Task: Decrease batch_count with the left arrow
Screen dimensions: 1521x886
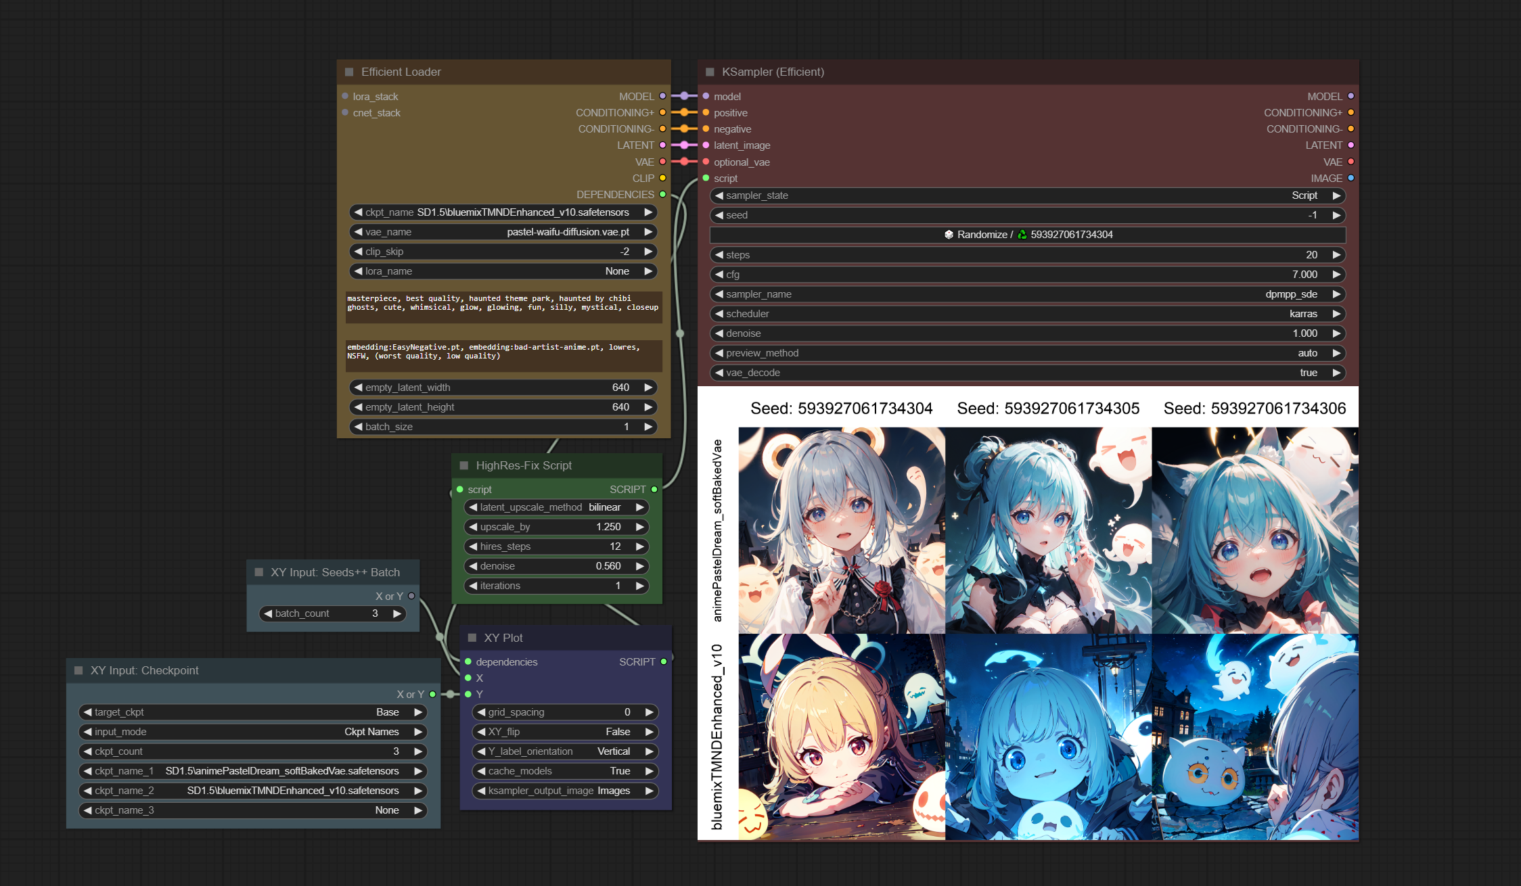Action: point(268,613)
